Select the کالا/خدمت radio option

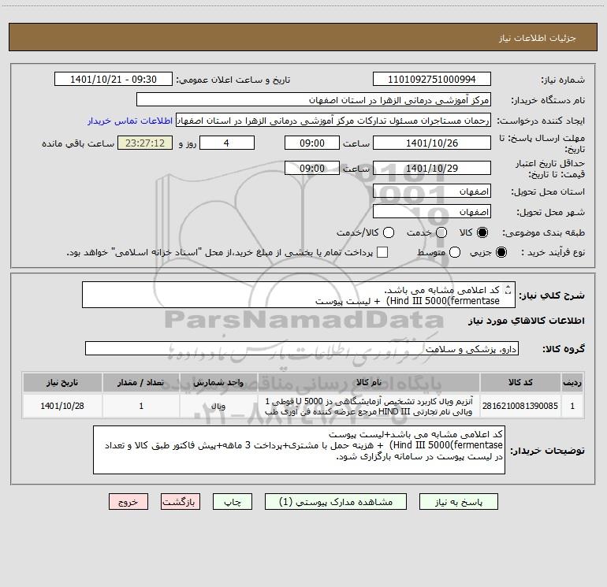(389, 232)
